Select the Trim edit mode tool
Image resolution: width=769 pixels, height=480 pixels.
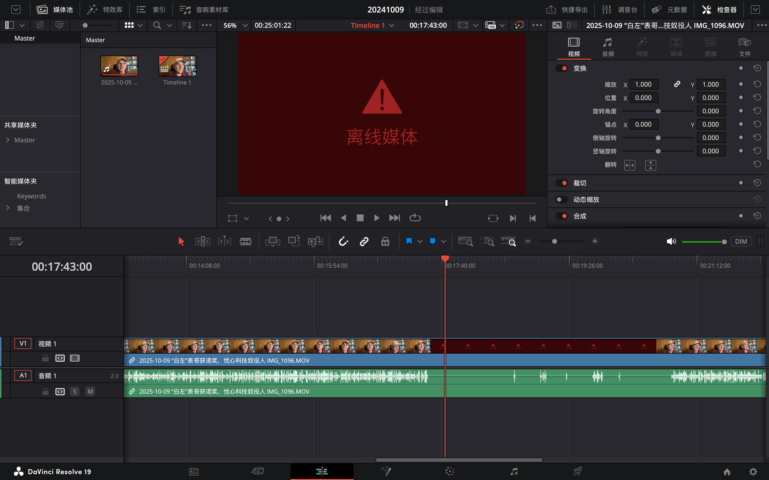(202, 242)
